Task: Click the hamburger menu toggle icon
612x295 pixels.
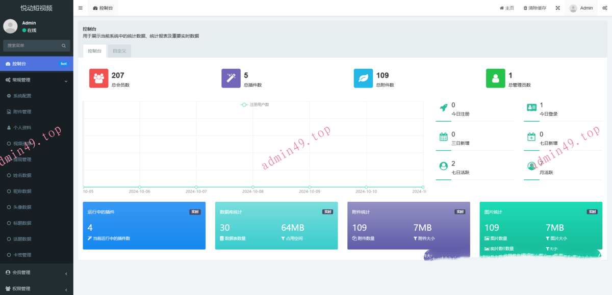Action: click(x=81, y=8)
